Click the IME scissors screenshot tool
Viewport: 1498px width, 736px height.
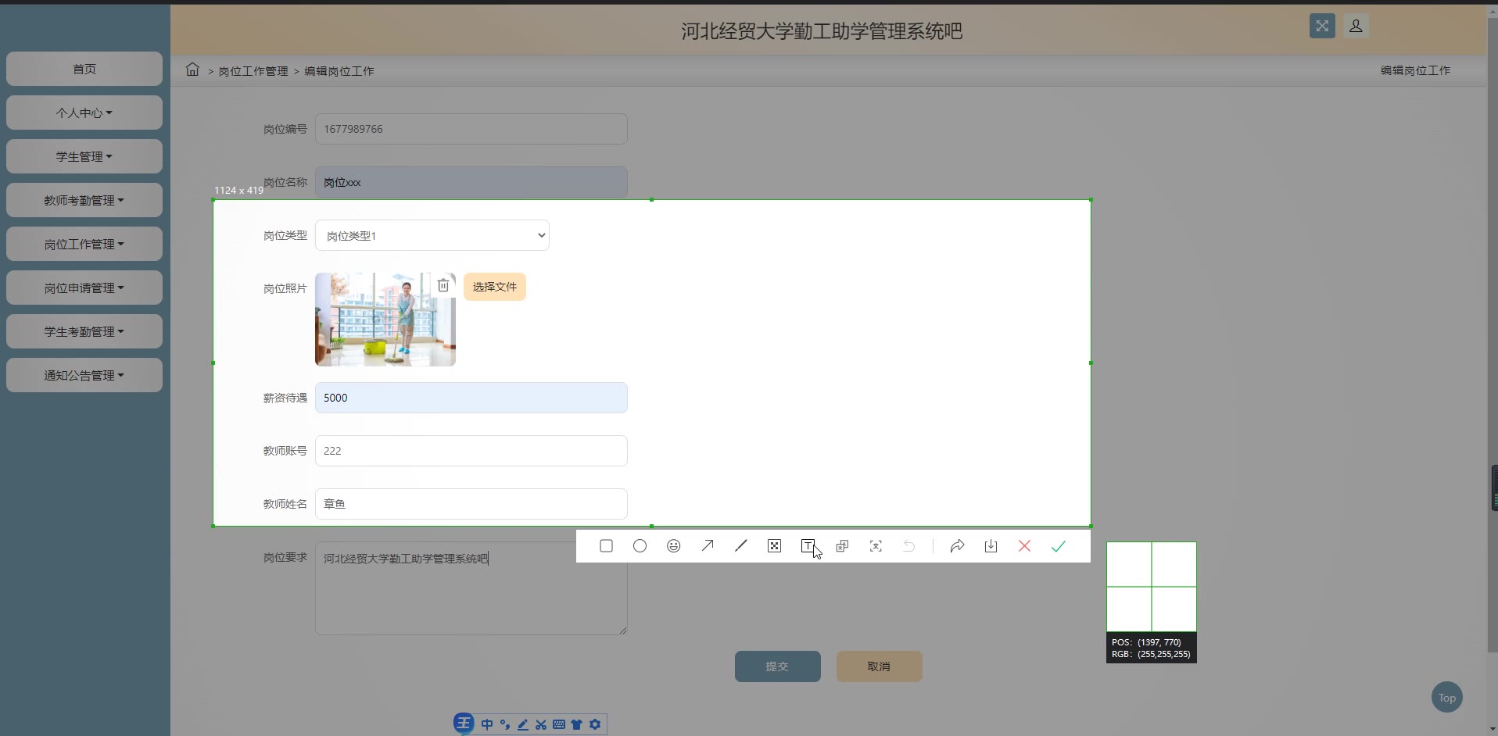pos(541,724)
